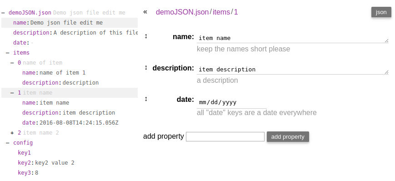Select tree row name: item name
395x181 pixels.
70,103
